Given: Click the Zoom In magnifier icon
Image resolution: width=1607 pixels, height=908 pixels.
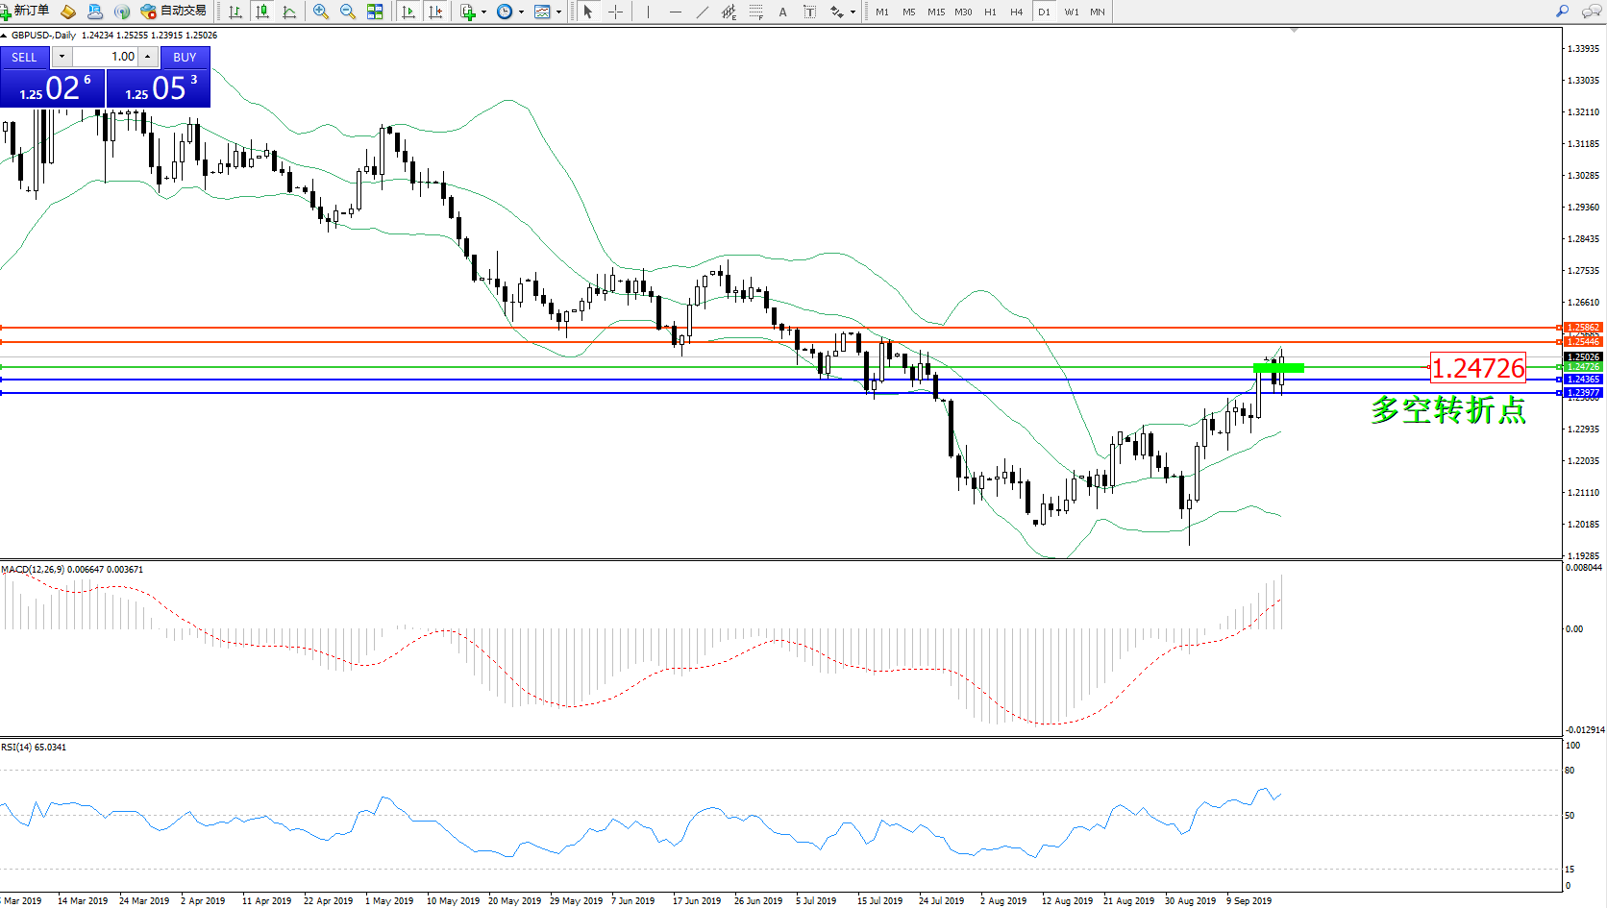Looking at the screenshot, I should click(321, 12).
